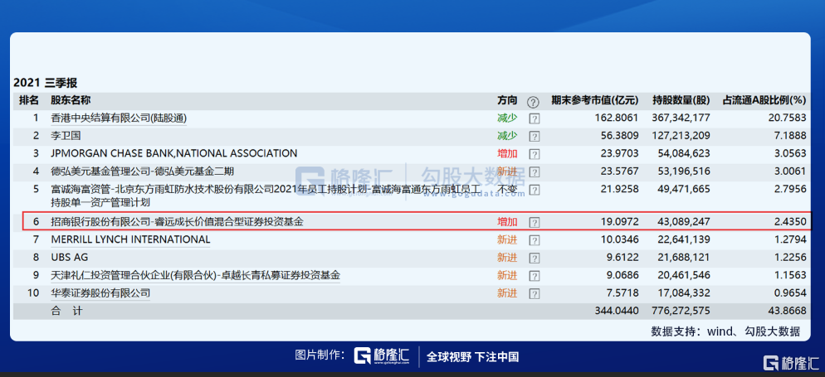Viewport: 825px width, 377px height.
Task: Click 占流通A股比例(%) column header
Action: pos(764,99)
